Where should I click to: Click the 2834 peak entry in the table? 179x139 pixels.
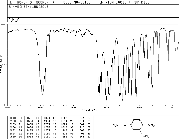click(x=16, y=134)
